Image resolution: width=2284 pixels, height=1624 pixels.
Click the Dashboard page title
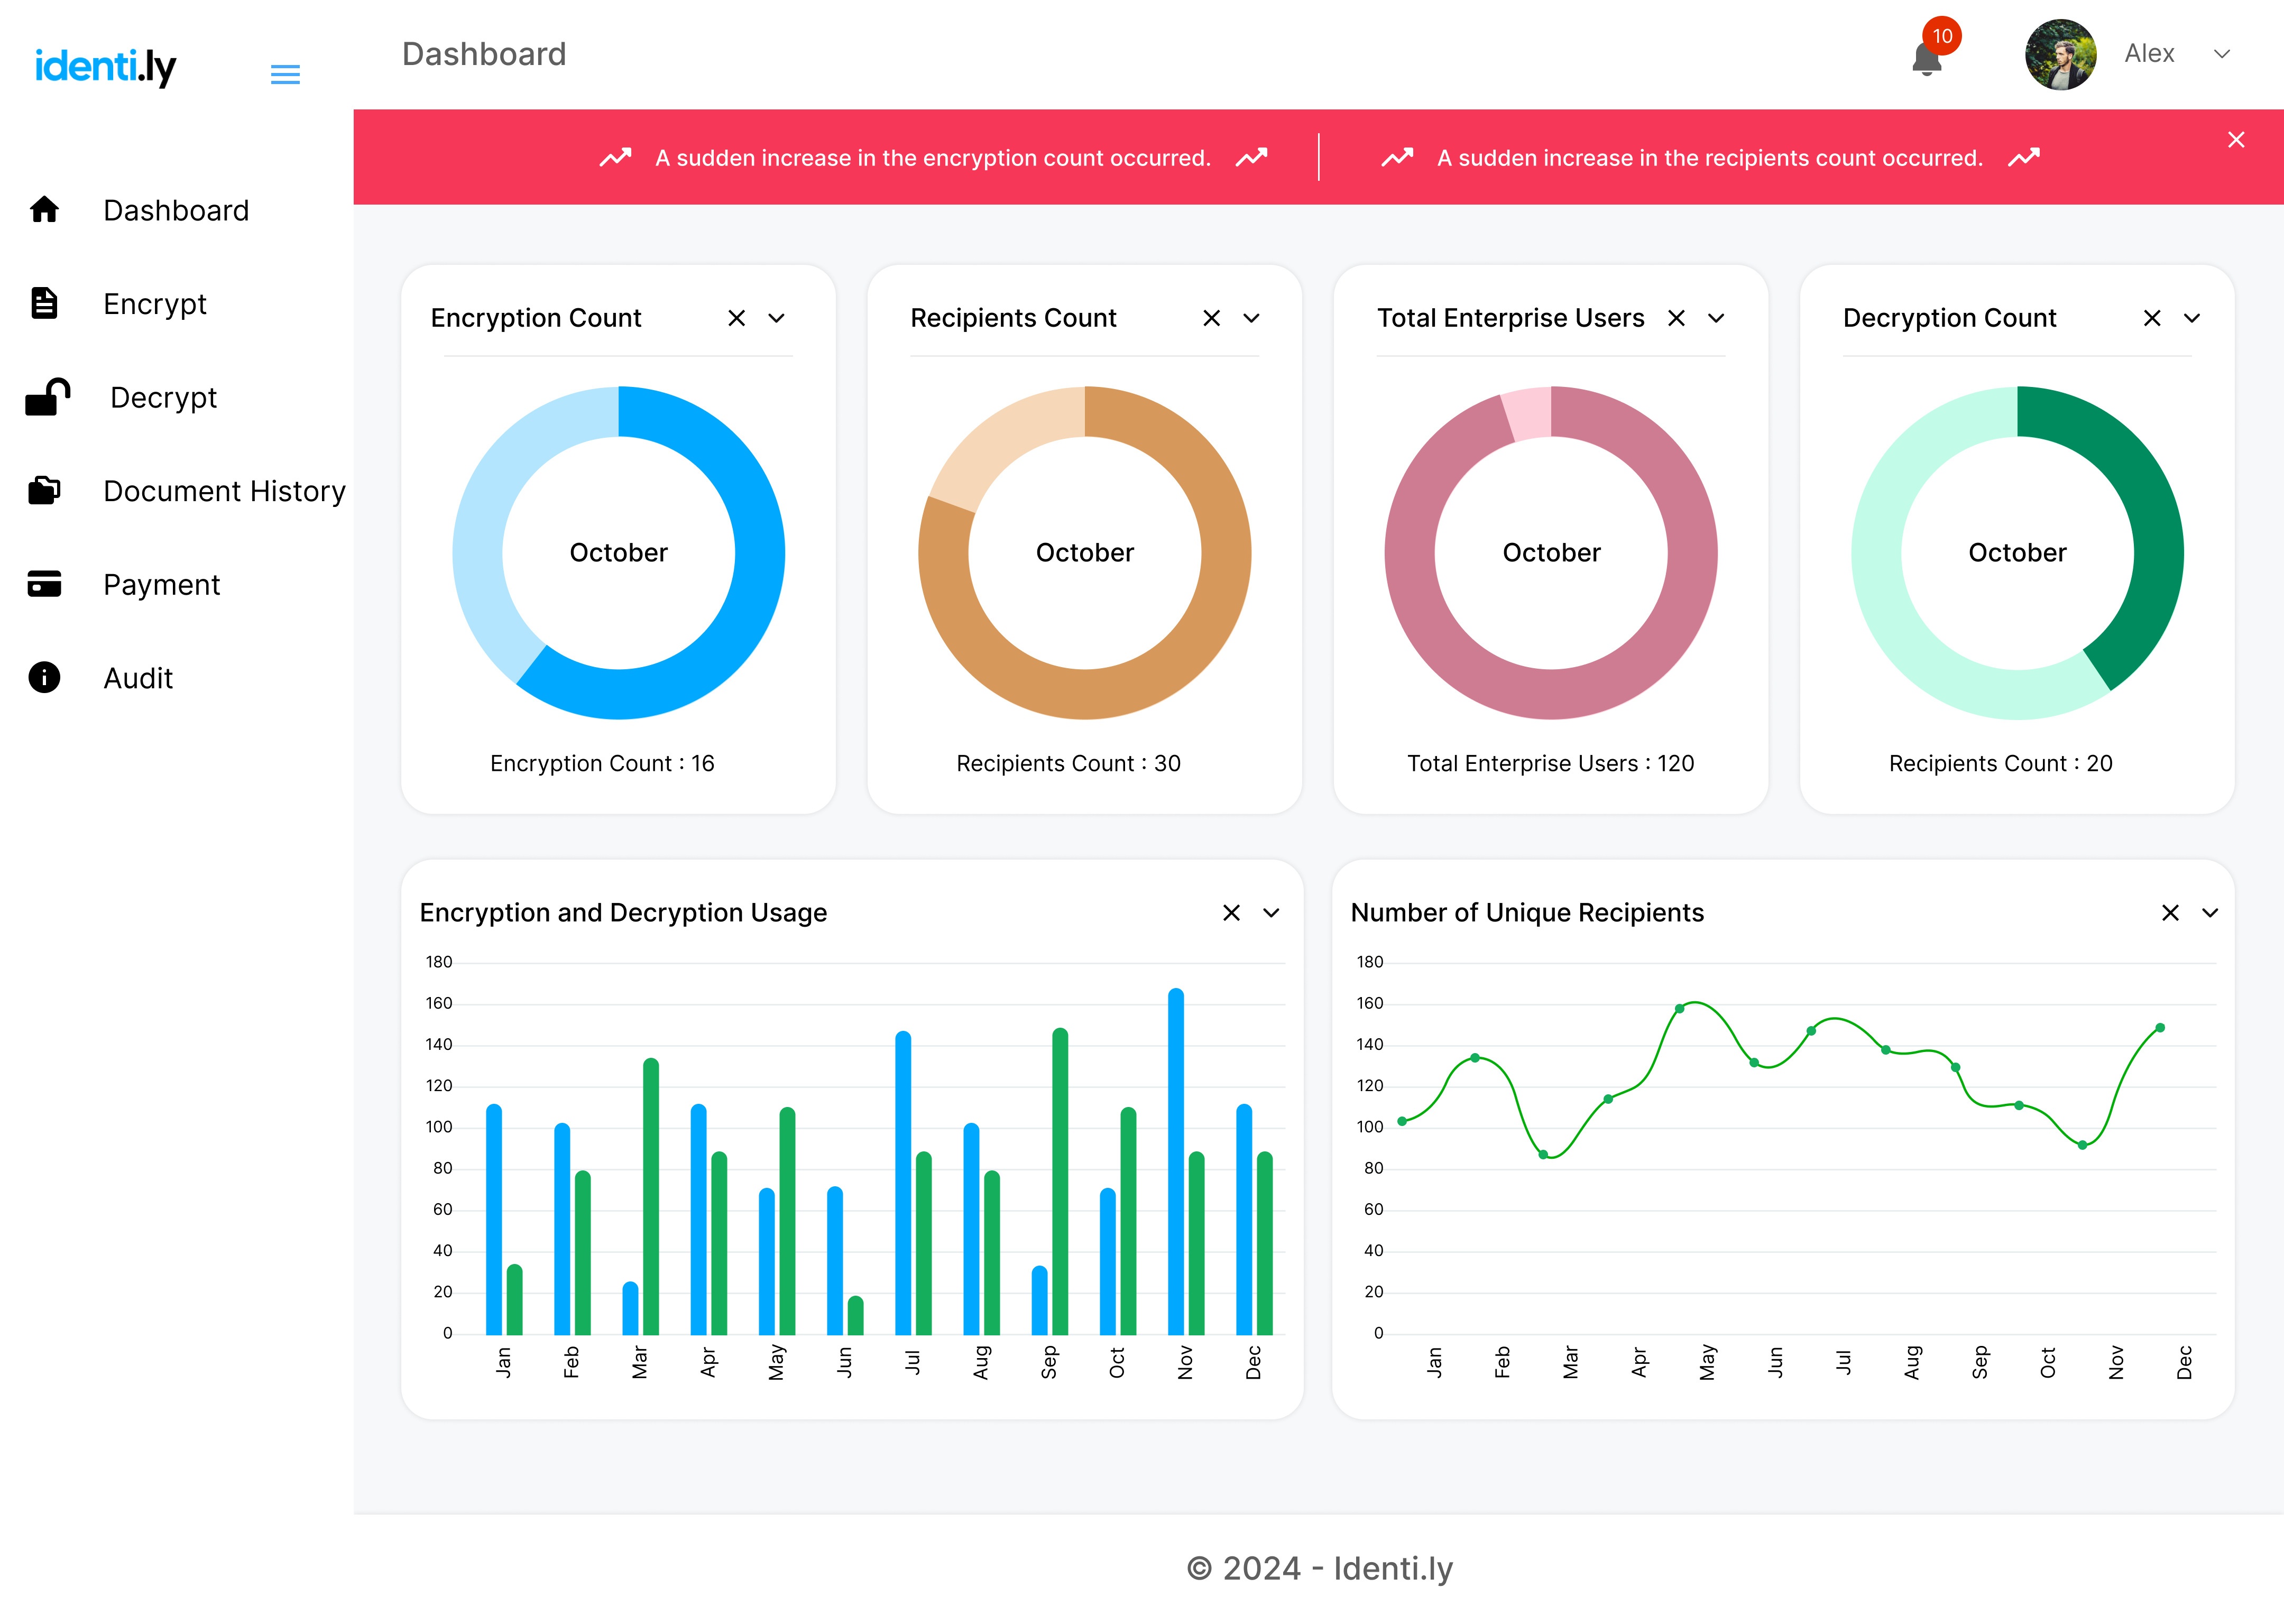484,54
